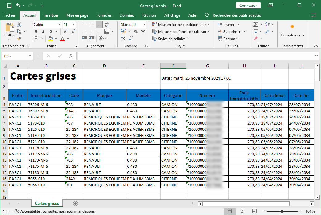Click the AutoSum sigma icon

256,24
